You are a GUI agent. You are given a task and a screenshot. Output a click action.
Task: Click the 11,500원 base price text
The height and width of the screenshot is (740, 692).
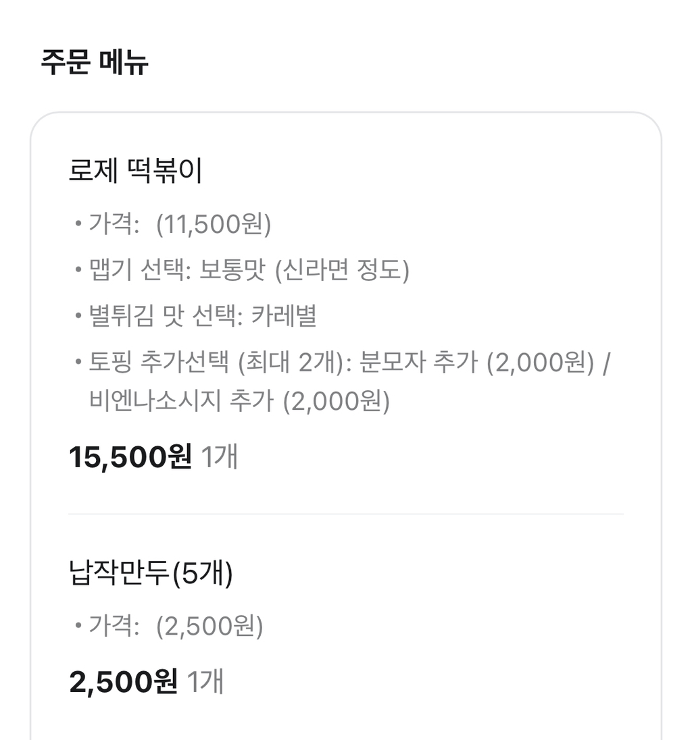(x=214, y=225)
